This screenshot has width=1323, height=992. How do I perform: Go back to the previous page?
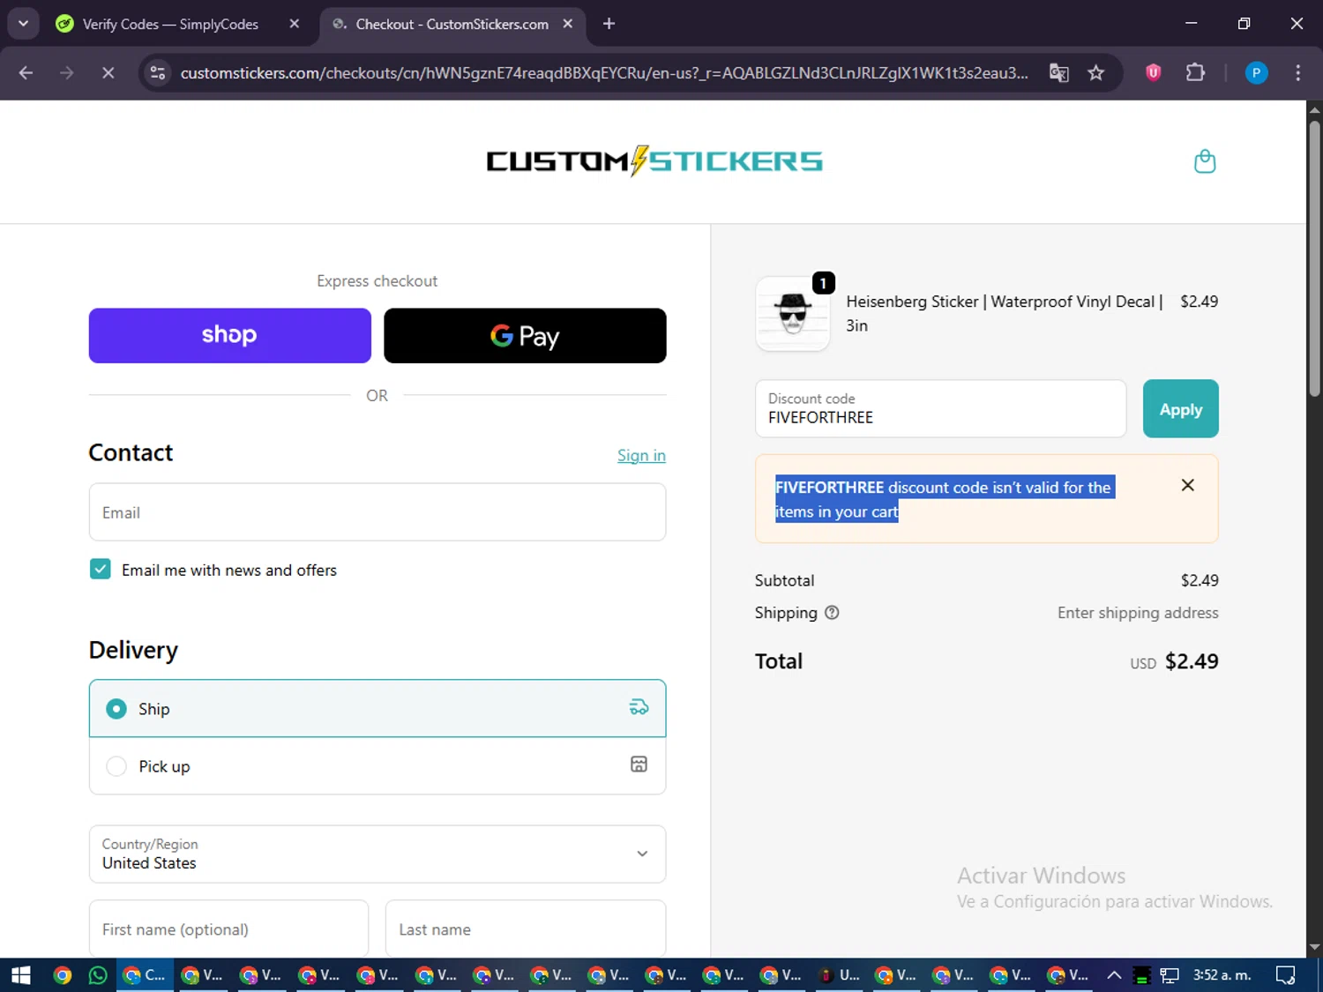click(26, 73)
